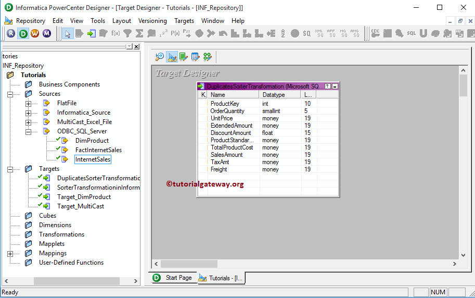Click the green-arrow target toolbar icon

pyautogui.click(x=91, y=33)
